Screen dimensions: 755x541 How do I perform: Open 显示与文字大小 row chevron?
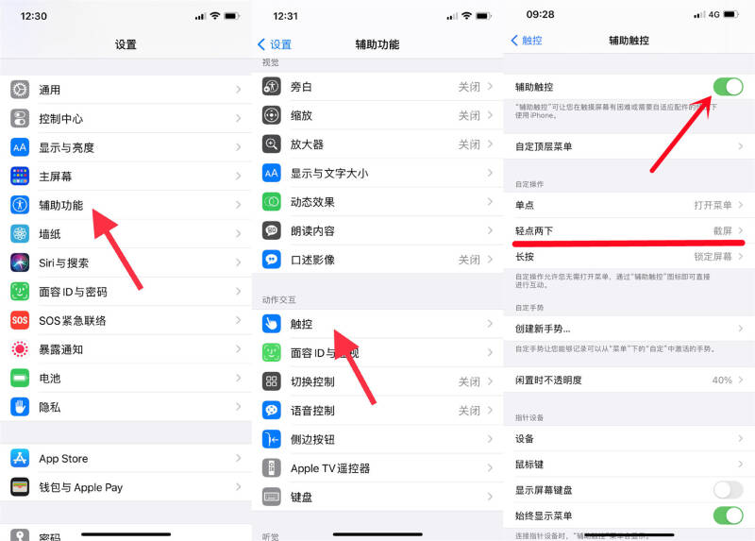[x=490, y=173]
